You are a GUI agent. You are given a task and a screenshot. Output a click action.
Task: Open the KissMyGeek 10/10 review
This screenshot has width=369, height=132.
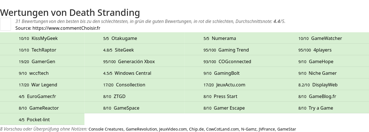pyautogui.click(x=42, y=38)
